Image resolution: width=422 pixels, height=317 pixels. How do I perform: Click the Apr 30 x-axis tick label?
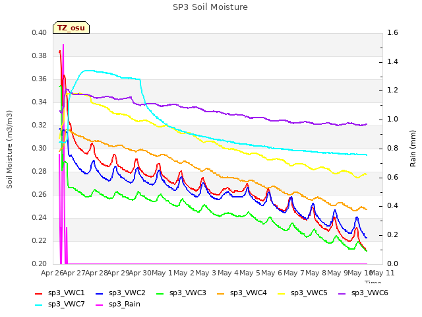click(x=140, y=273)
